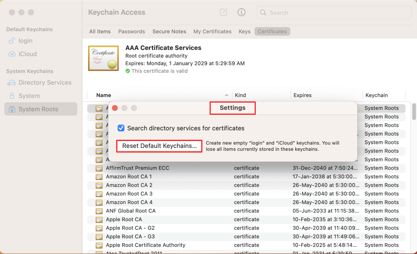The width and height of the screenshot is (417, 254).
Task: Click certificate icon for Amazon Root CA 4
Action: [x=99, y=202]
